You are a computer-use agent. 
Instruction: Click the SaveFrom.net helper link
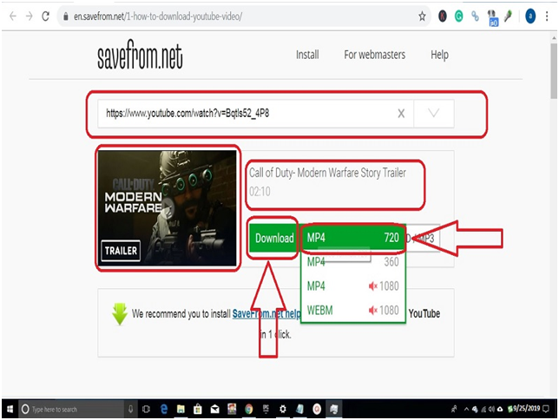point(266,314)
